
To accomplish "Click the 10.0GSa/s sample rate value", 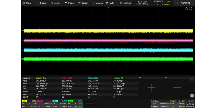I will coord(164,106).
